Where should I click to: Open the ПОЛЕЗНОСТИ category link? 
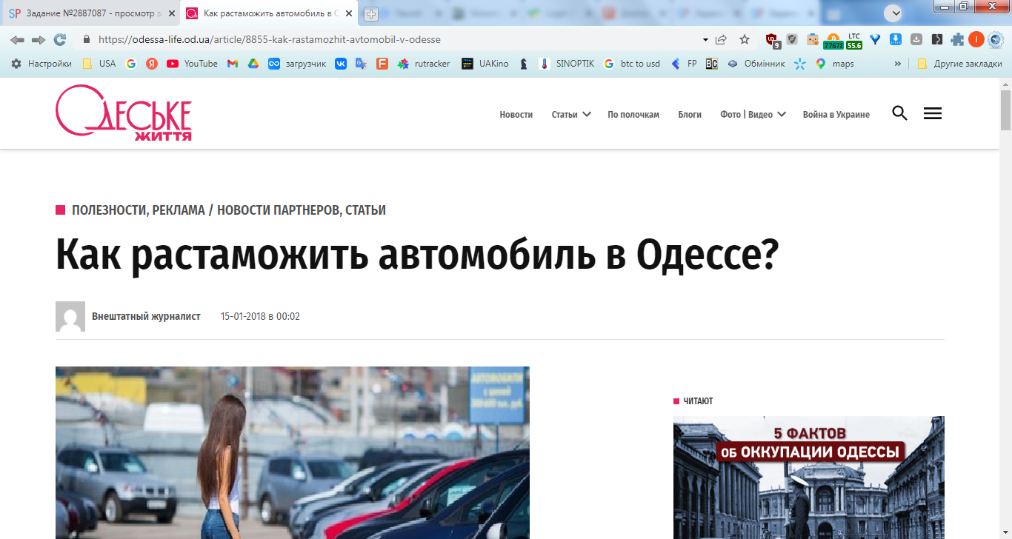click(x=109, y=210)
